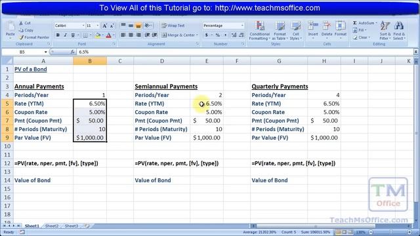This screenshot has height=236, width=420.
Task: Apply Comma Style number format
Action: coord(225,35)
